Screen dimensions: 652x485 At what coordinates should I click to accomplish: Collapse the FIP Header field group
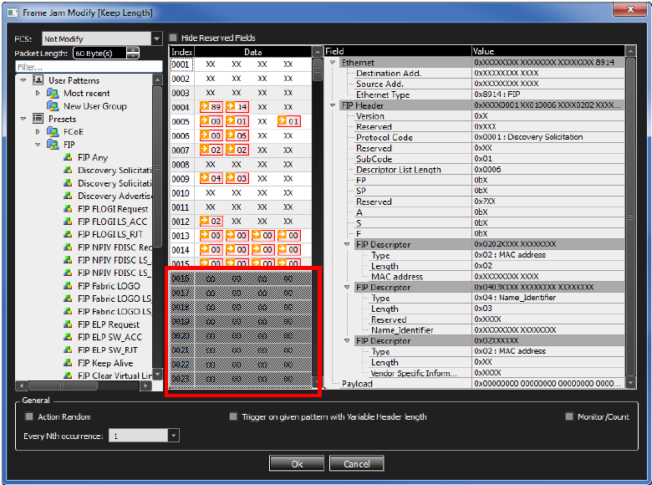pyautogui.click(x=333, y=105)
